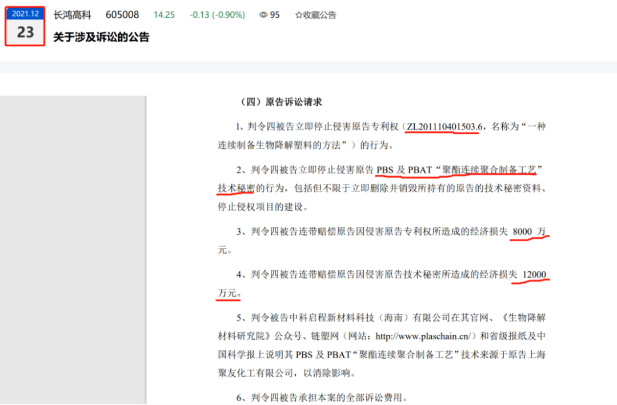Click the eye view count icon
Image resolution: width=617 pixels, height=405 pixels.
click(x=263, y=15)
